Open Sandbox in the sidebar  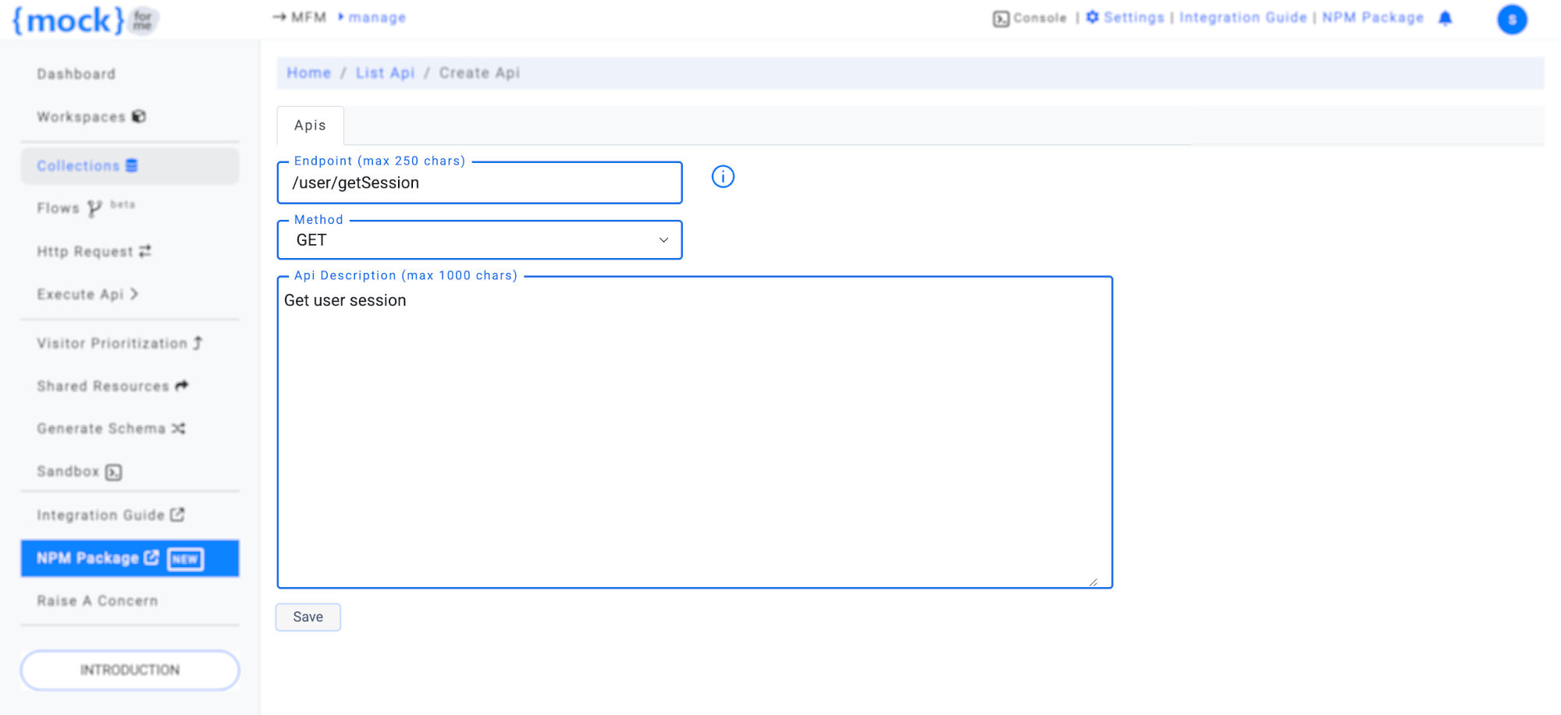click(x=79, y=472)
